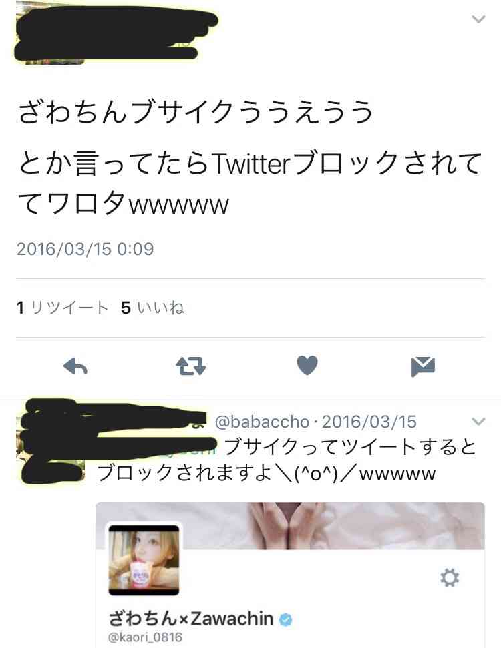Like the tweet with heart icon
Image resolution: width=501 pixels, height=648 pixels.
pos(307,365)
